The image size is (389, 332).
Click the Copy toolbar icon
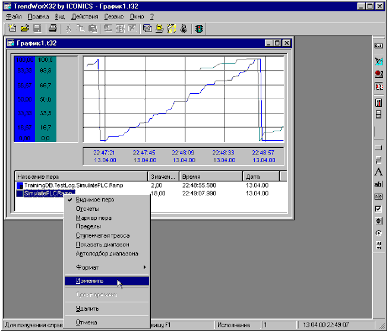[81, 29]
